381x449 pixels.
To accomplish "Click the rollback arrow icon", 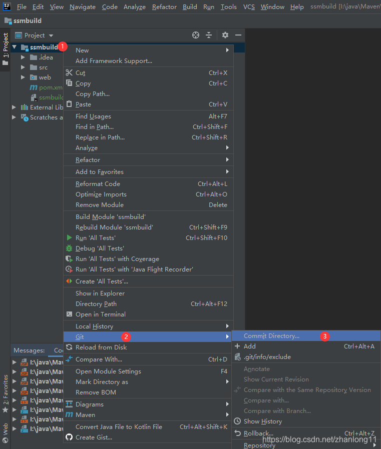I will click(237, 433).
